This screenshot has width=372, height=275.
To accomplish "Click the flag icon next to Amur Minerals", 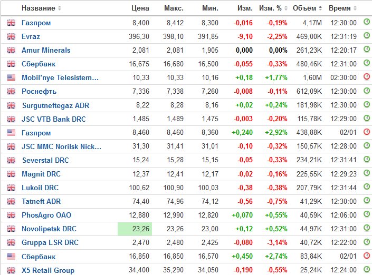I will click(11, 50).
